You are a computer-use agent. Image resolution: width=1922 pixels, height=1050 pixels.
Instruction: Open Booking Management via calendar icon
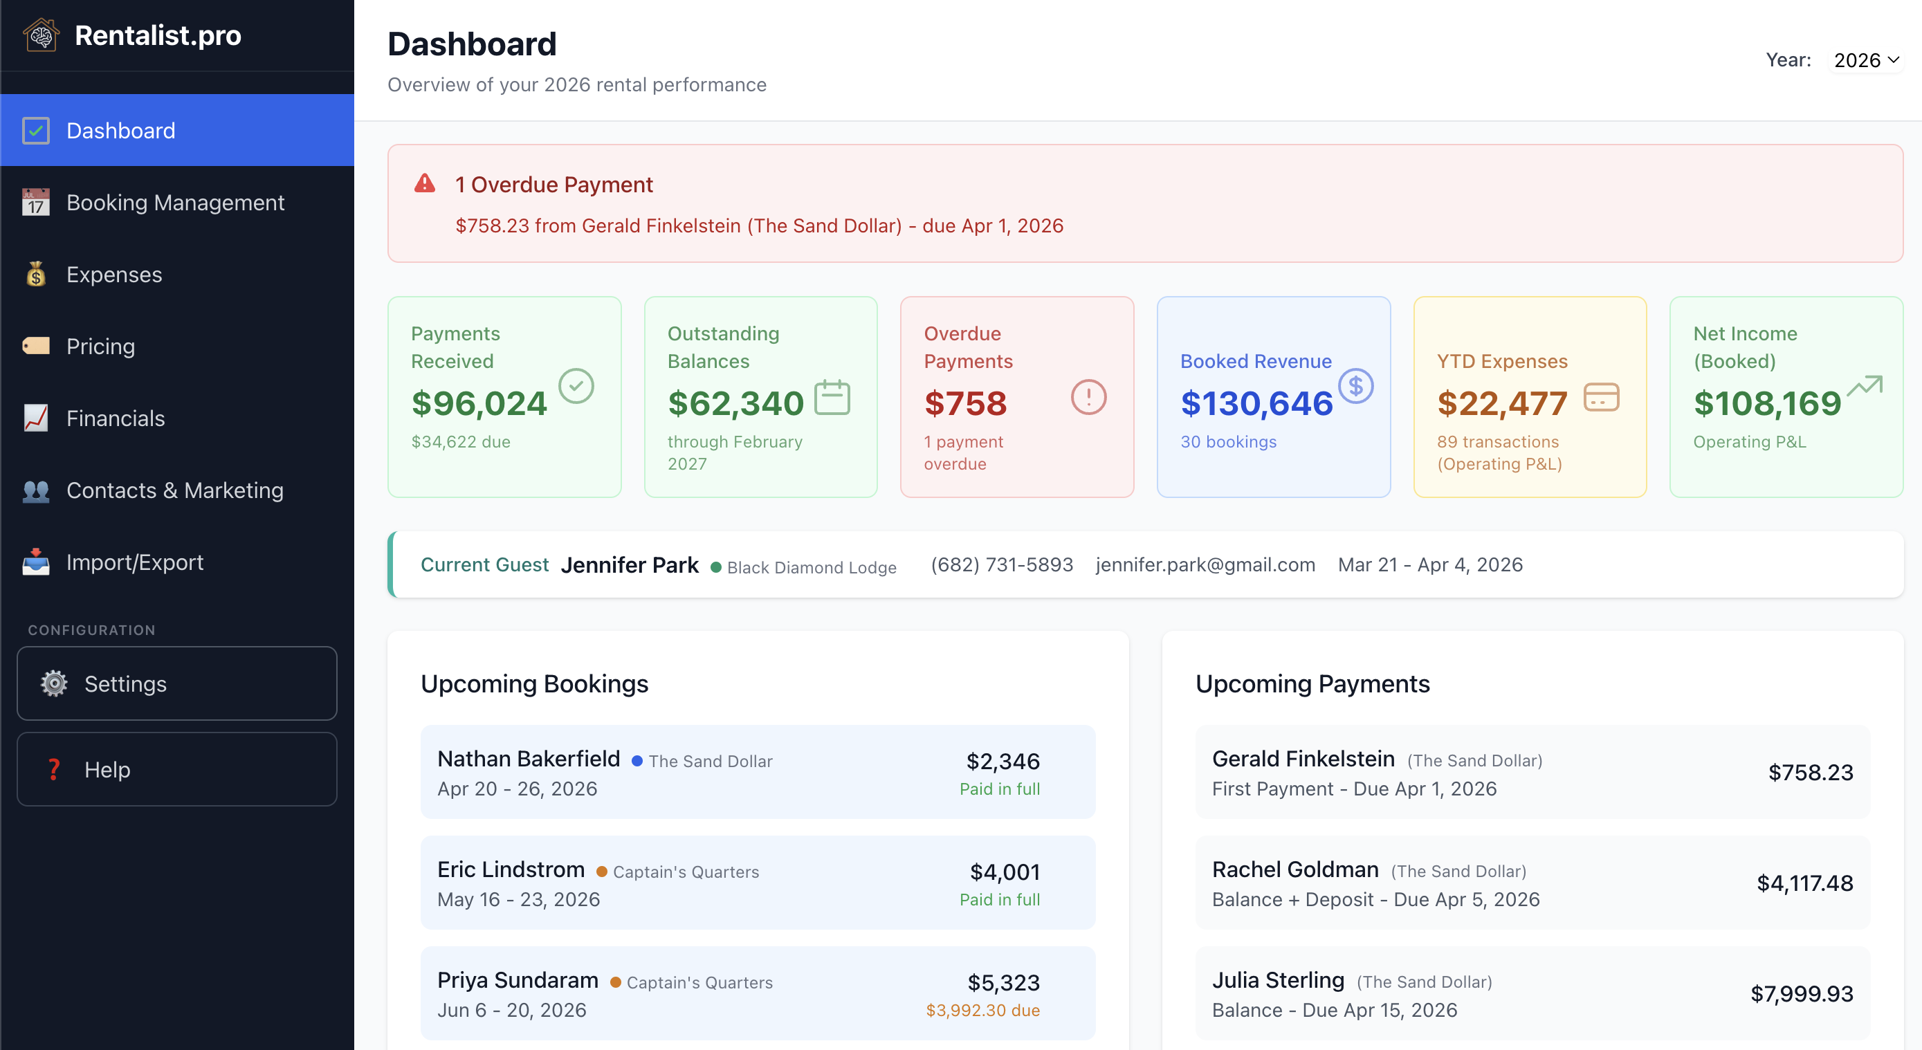pyautogui.click(x=35, y=202)
